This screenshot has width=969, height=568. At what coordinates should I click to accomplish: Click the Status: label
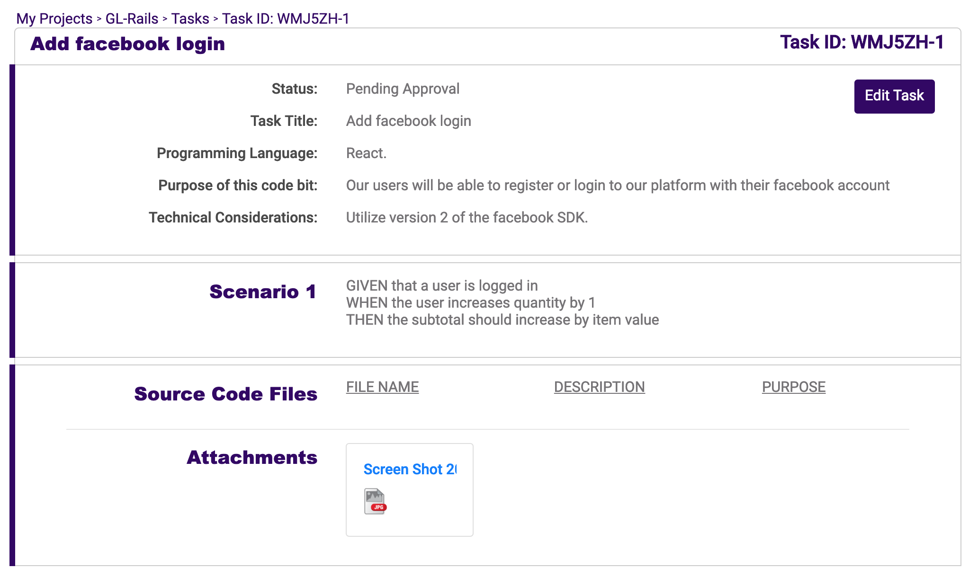tap(294, 89)
